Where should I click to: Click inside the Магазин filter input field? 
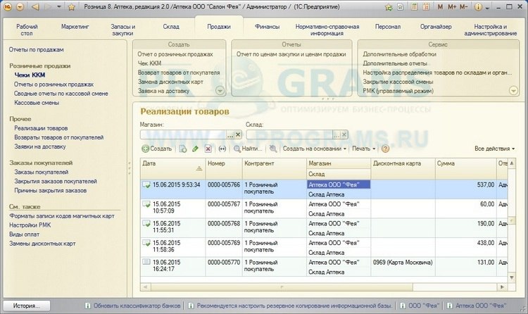point(184,134)
